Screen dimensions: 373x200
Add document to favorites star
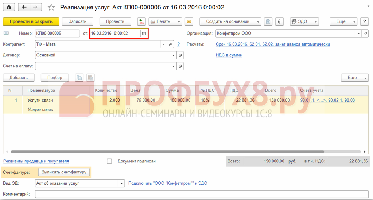point(51,7)
